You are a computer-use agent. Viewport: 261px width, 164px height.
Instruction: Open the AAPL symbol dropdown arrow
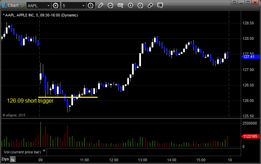48,5
